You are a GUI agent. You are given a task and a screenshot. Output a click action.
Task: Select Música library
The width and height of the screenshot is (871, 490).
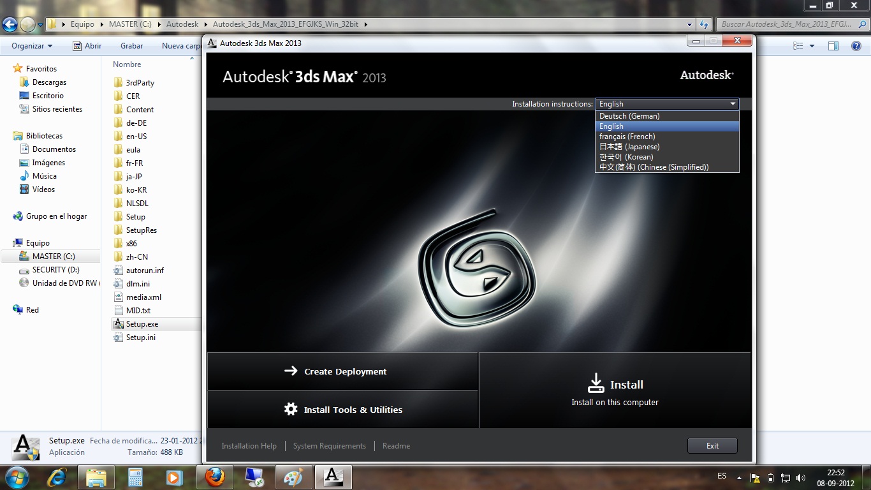(45, 176)
